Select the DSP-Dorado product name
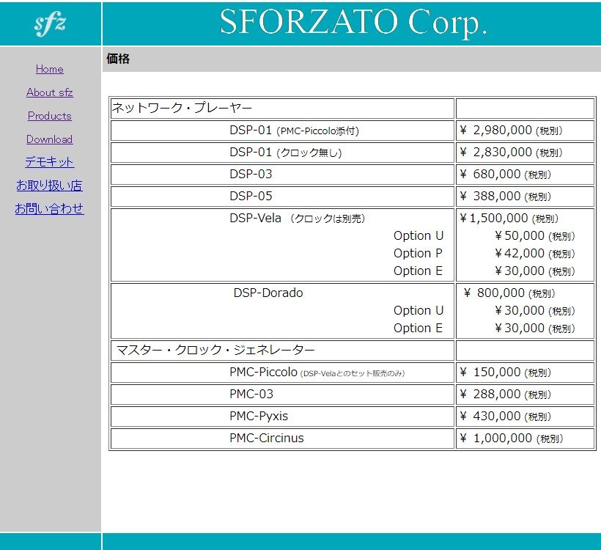Image resolution: width=601 pixels, height=550 pixels. click(268, 293)
